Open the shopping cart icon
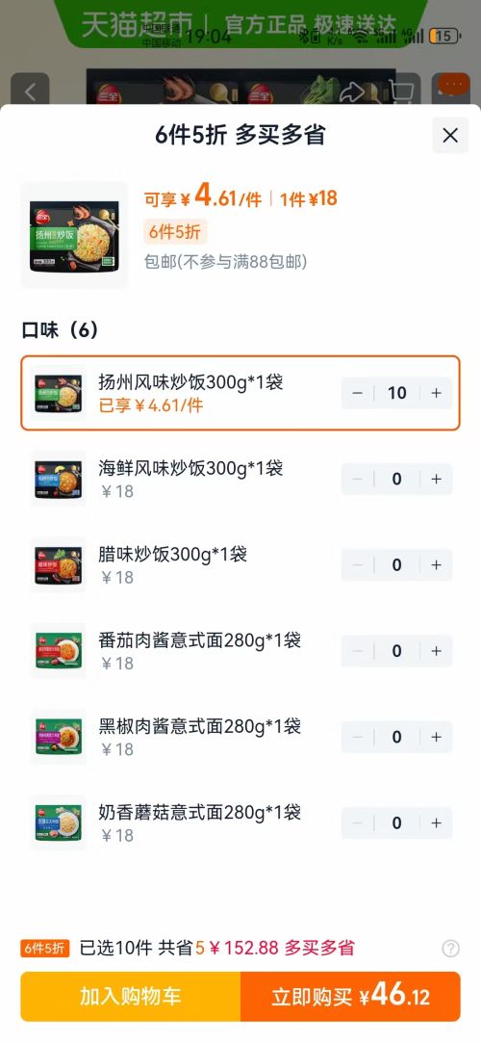The image size is (481, 1043). [x=401, y=91]
